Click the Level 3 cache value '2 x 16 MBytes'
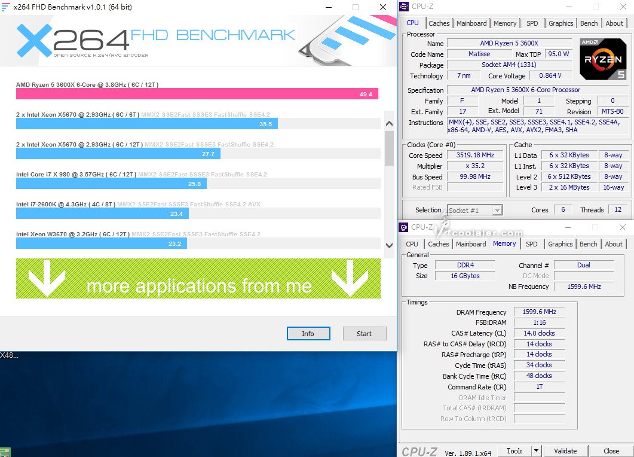 569,187
